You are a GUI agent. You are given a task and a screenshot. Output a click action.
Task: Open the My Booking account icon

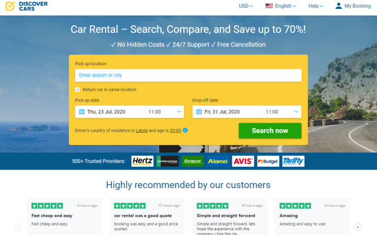[339, 6]
